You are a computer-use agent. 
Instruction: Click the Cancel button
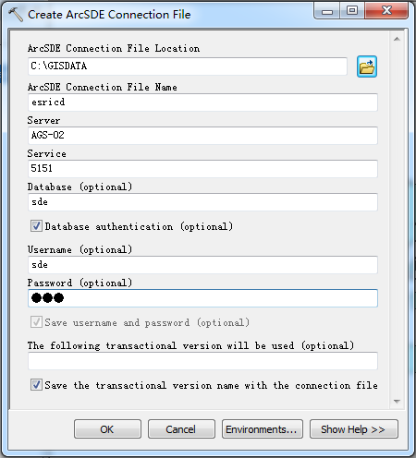181,428
